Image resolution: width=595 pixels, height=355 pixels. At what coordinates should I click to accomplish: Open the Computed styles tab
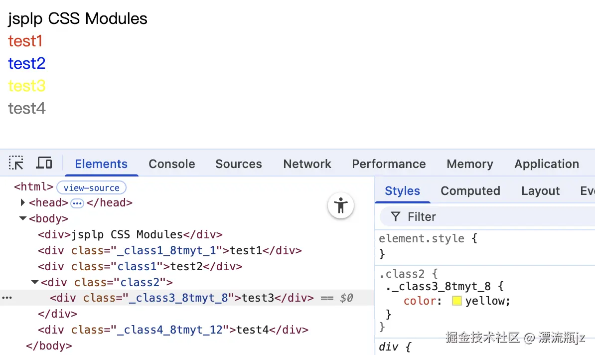(x=470, y=191)
